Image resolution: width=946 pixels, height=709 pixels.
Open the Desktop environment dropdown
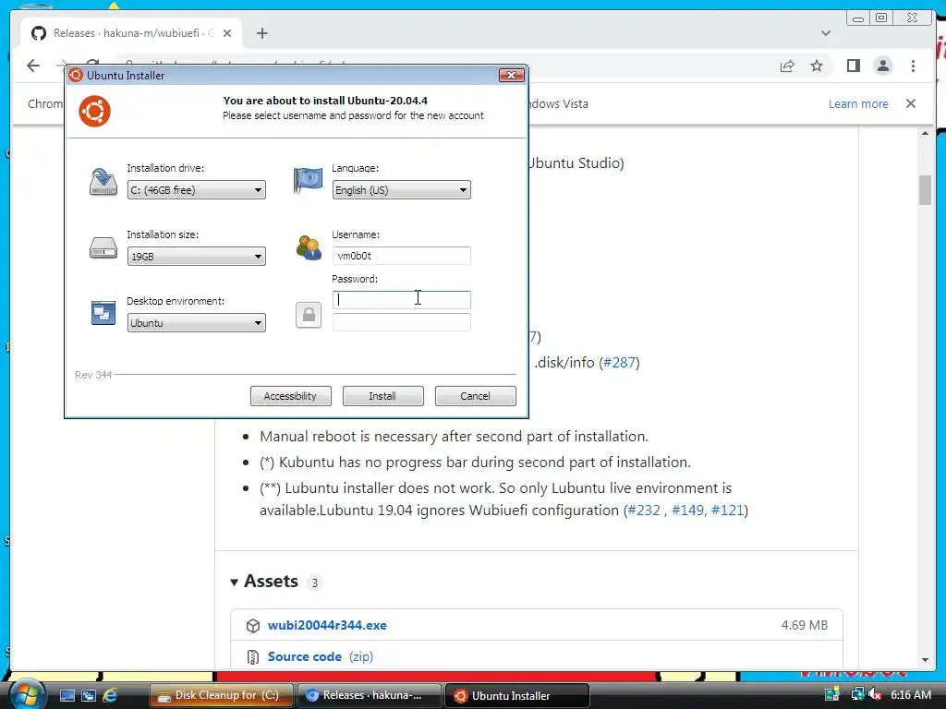click(196, 322)
